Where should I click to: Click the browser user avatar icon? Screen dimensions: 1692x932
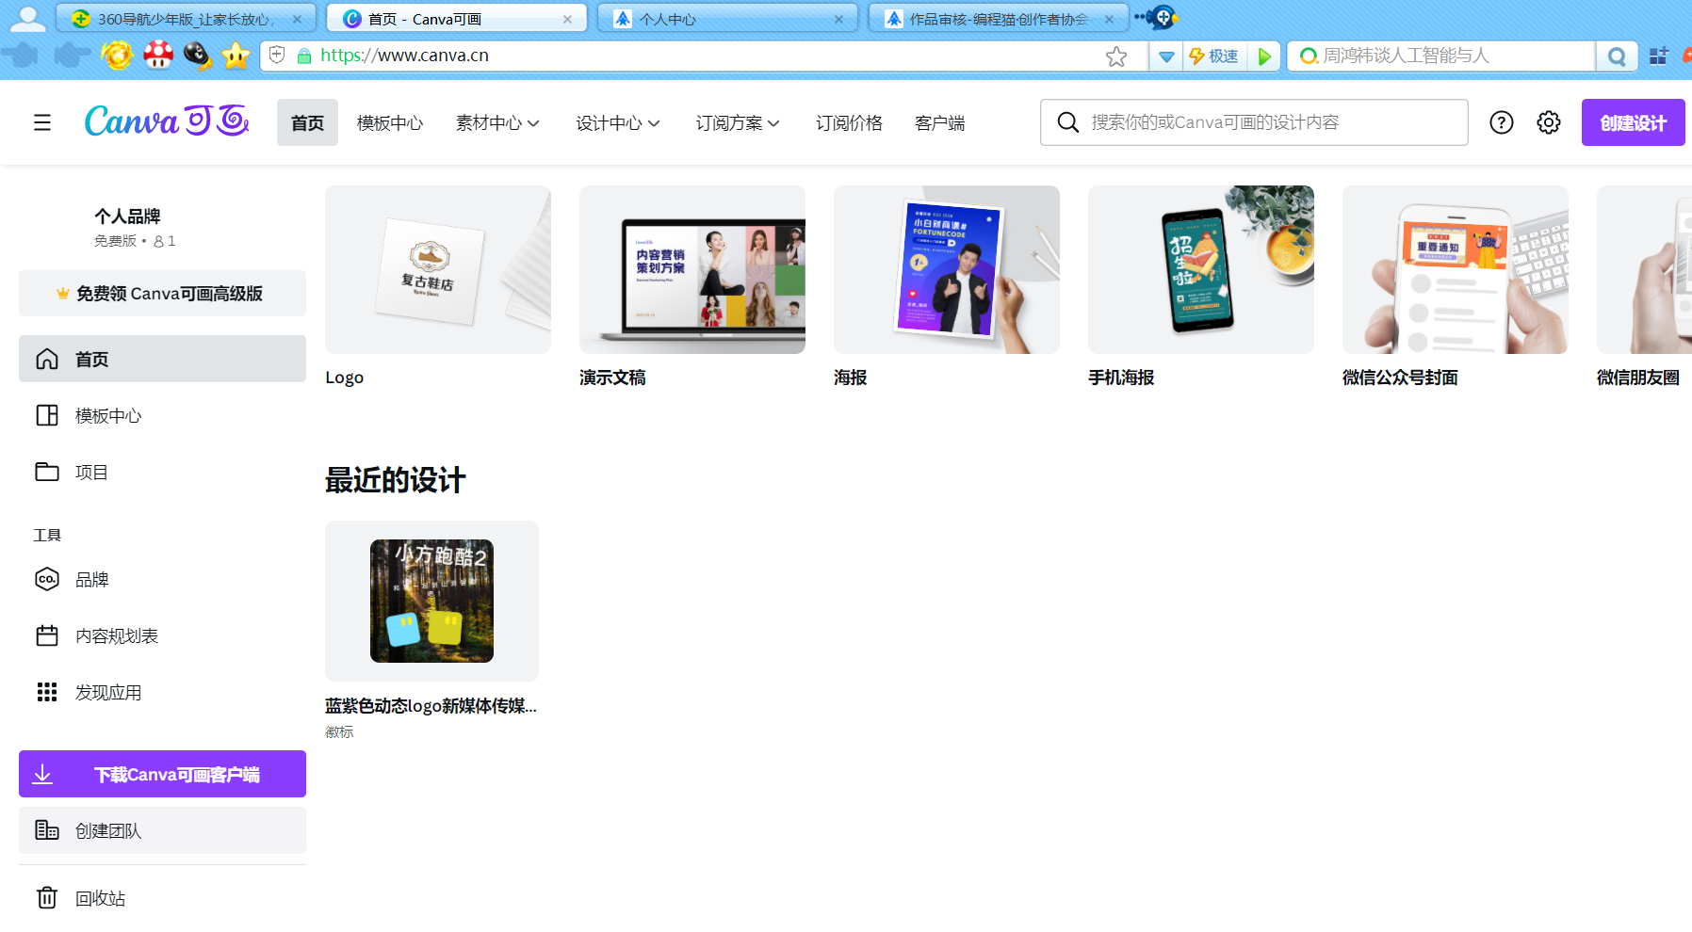point(27,18)
